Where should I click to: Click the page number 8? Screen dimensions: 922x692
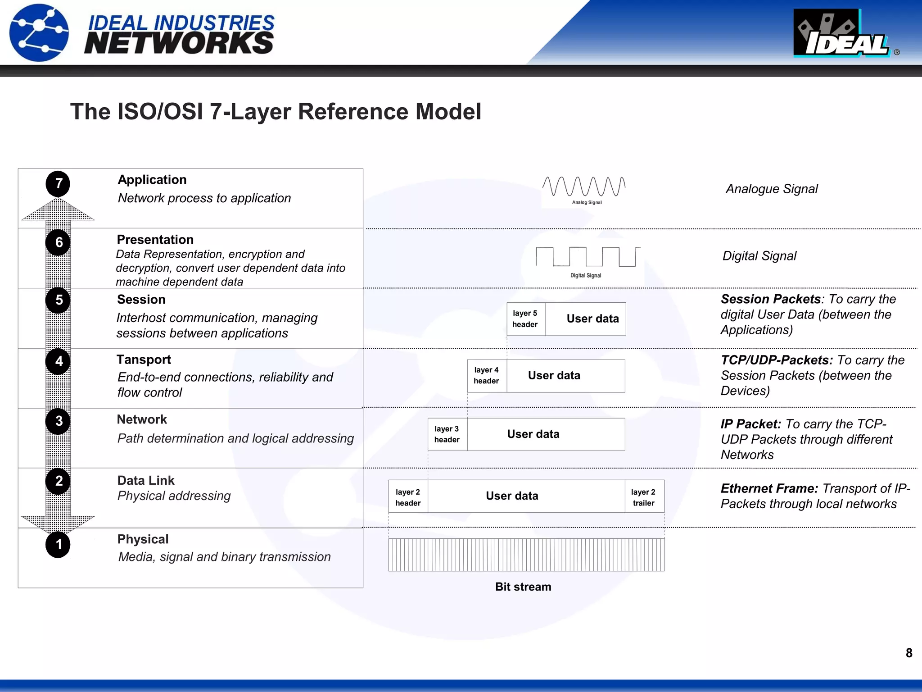tap(909, 653)
